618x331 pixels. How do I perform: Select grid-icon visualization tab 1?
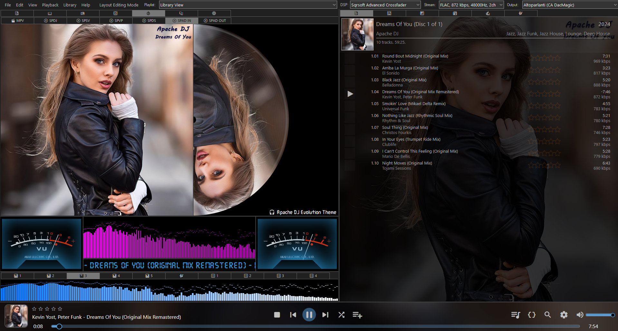tap(214, 276)
